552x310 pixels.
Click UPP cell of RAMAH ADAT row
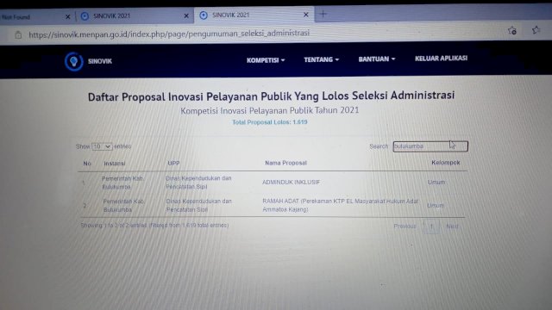point(199,205)
